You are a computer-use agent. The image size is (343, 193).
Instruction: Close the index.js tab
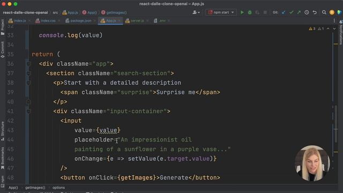29,21
